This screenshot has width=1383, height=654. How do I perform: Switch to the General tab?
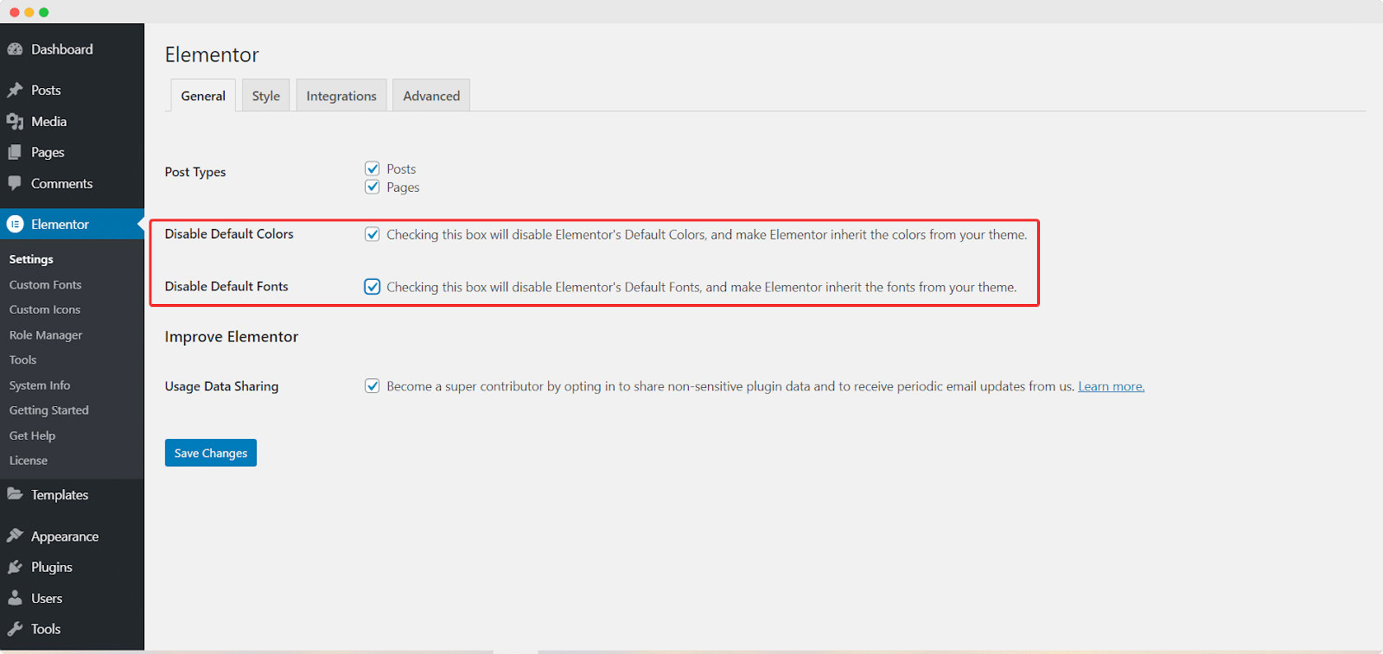click(203, 96)
